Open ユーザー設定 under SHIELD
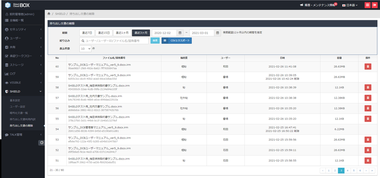380x178 pixels. pyautogui.click(x=18, y=106)
